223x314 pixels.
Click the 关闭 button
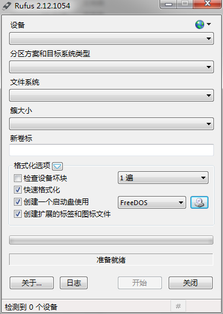[x=190, y=283]
